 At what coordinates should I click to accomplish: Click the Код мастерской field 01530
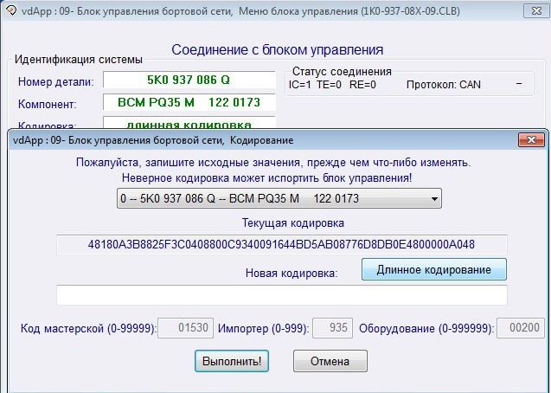coord(185,328)
